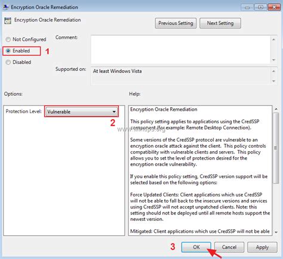Maximize the Encryption Oracle Remediation window
The height and width of the screenshot is (259, 283).
coord(260,8)
